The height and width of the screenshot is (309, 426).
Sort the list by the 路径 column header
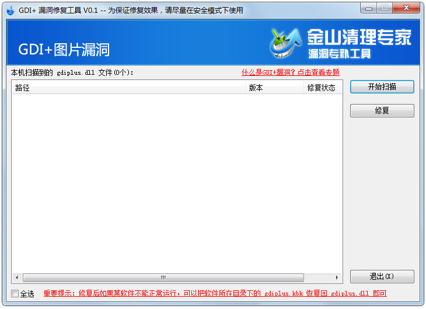128,88
